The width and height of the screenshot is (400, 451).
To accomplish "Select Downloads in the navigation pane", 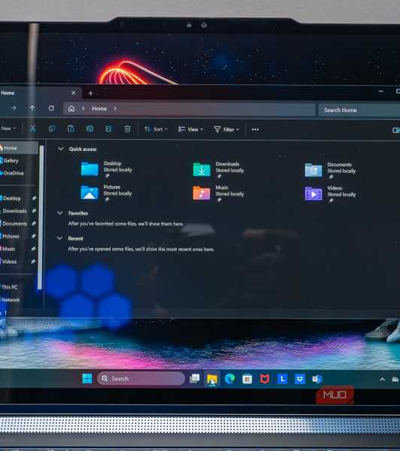I will [x=14, y=210].
